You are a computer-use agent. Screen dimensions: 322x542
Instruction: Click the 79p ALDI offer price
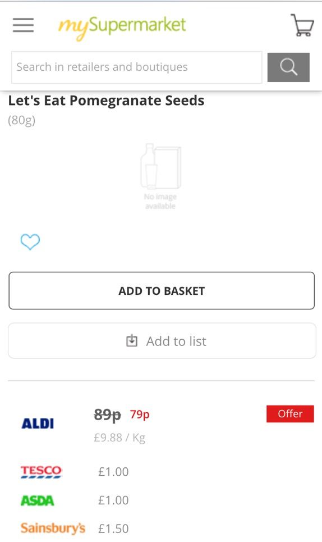[x=140, y=414]
